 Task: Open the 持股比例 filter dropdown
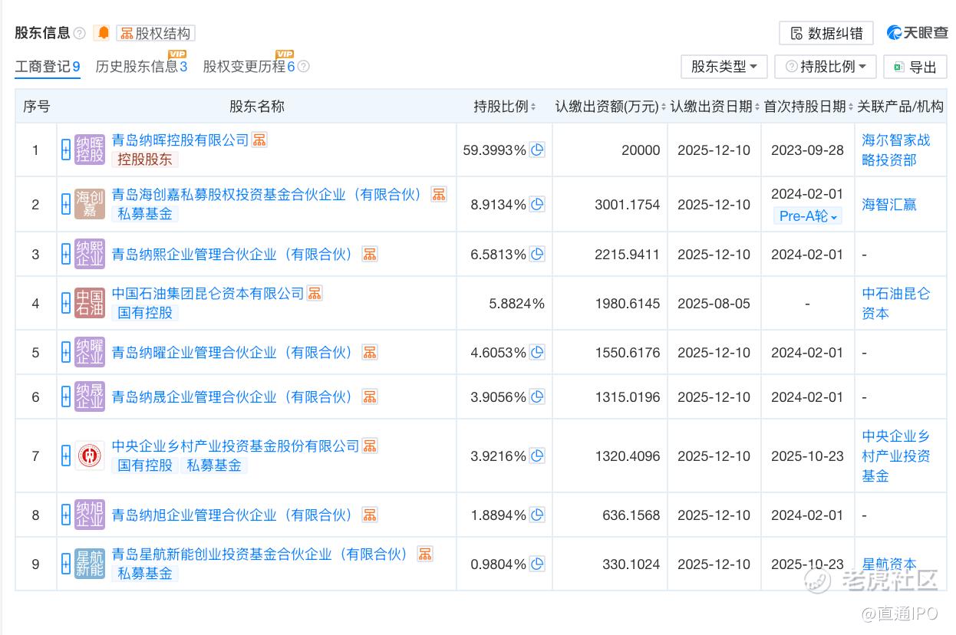[x=825, y=67]
